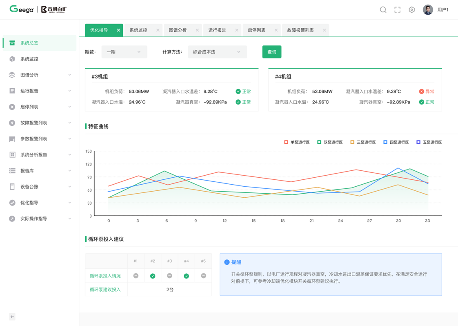The image size is (458, 326).
Task: Switch to the 运行报告 tab
Action: (x=217, y=30)
